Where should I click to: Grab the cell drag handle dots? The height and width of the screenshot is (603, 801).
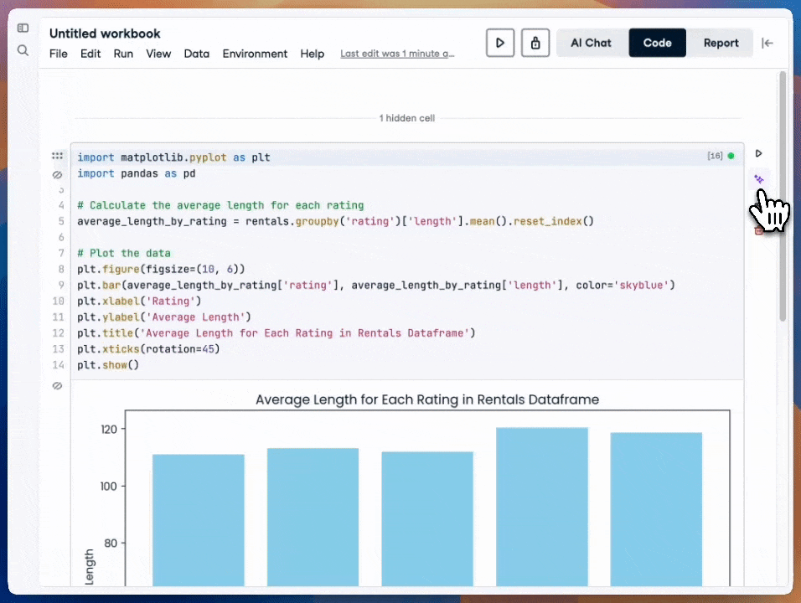tap(57, 156)
